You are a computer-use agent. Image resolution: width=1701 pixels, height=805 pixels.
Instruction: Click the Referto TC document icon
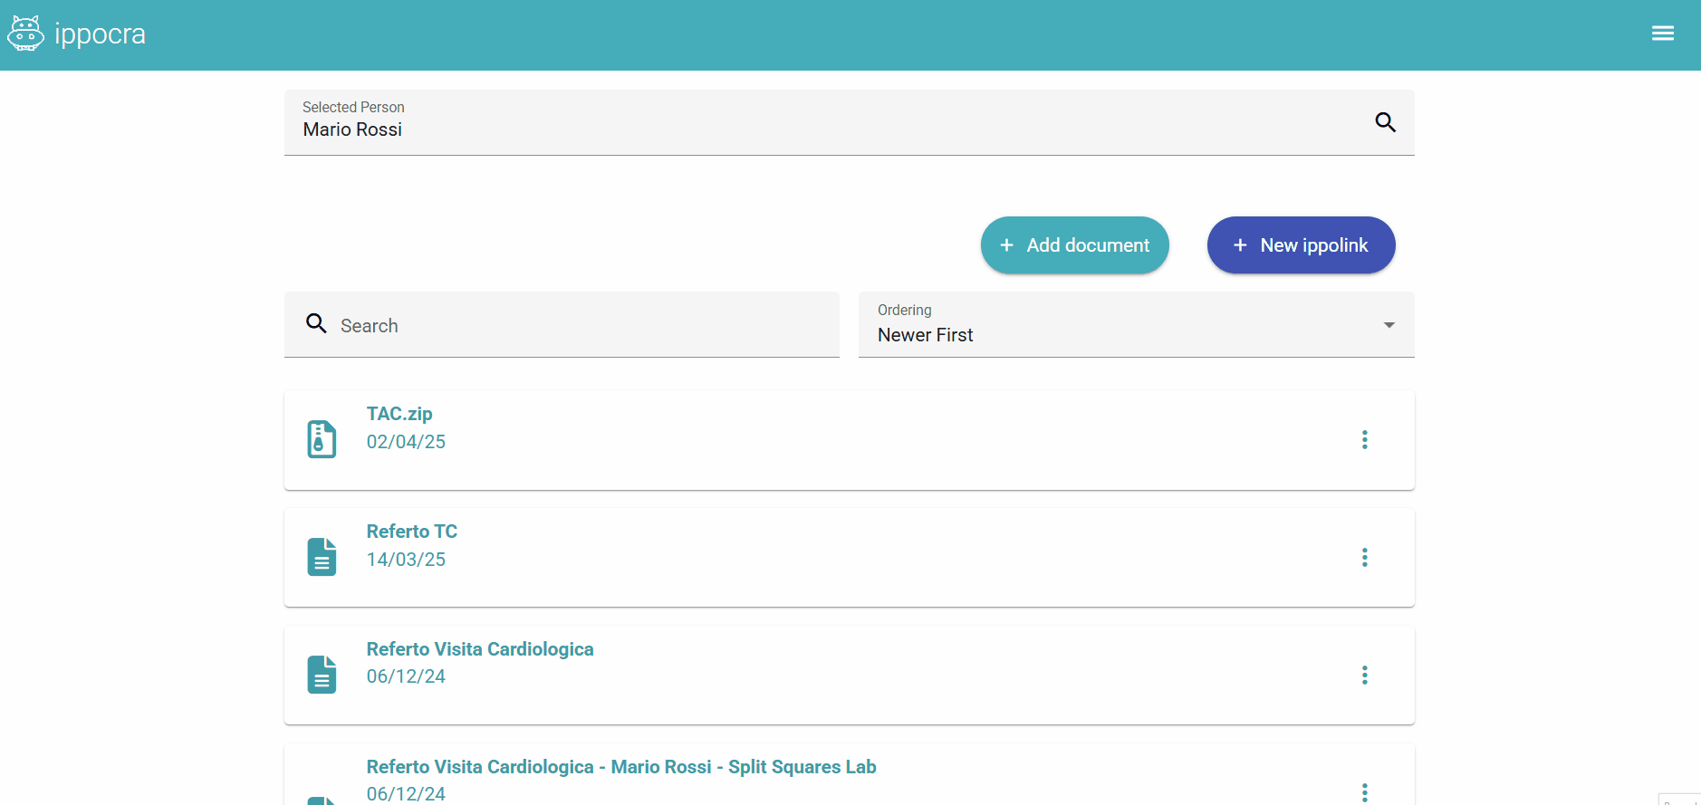pos(322,557)
